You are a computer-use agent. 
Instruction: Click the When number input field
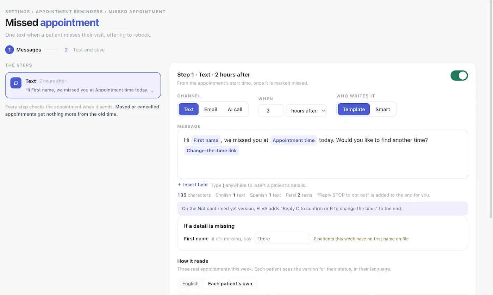tap(271, 111)
